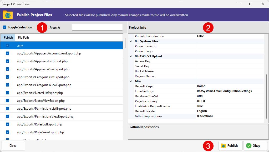Click the Access Key value field
Screen dimensions: 269x152
[230, 61]
